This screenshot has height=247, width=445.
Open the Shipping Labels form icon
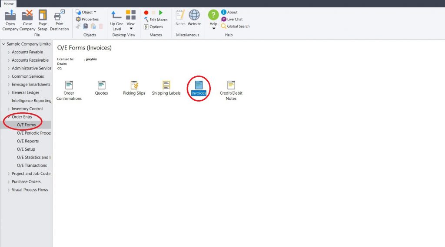click(166, 88)
